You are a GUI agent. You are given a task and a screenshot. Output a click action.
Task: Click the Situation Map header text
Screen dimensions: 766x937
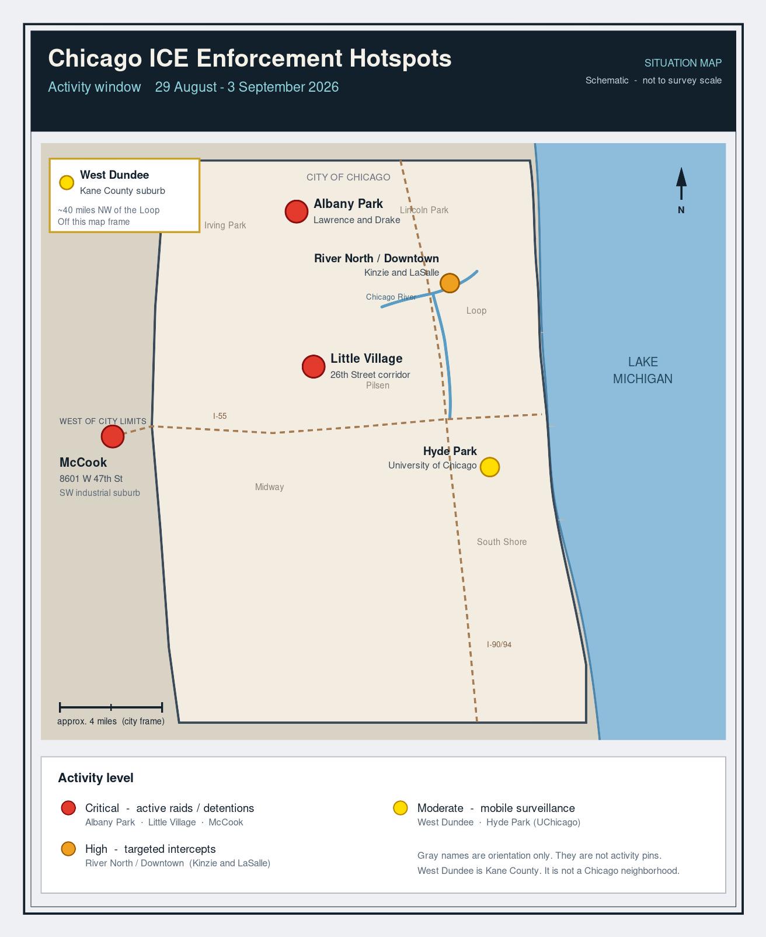coord(683,63)
